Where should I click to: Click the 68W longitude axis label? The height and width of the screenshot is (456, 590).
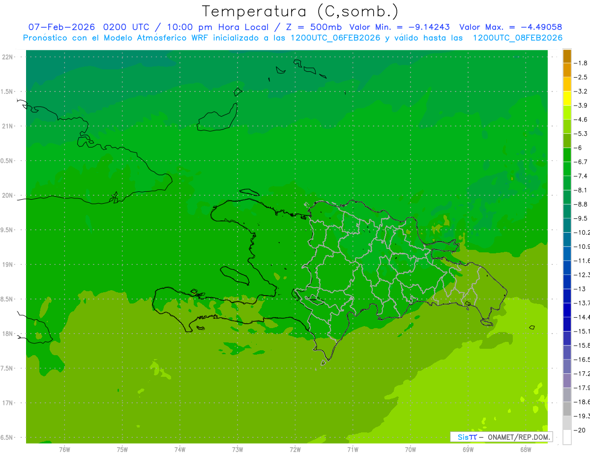(x=526, y=450)
